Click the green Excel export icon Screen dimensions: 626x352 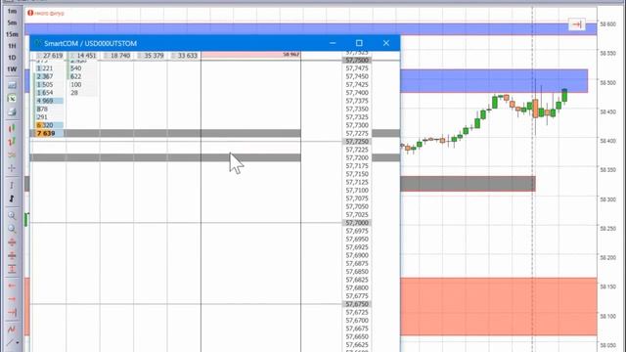(12, 99)
